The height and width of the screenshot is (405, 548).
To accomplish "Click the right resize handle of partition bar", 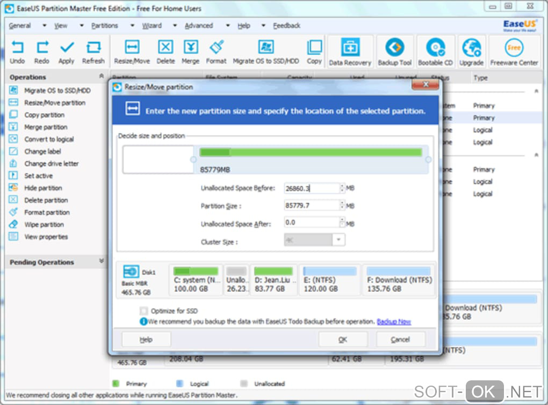I will pos(428,159).
